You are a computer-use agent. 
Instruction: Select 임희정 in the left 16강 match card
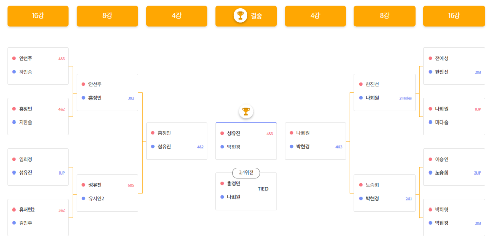tap(26, 159)
